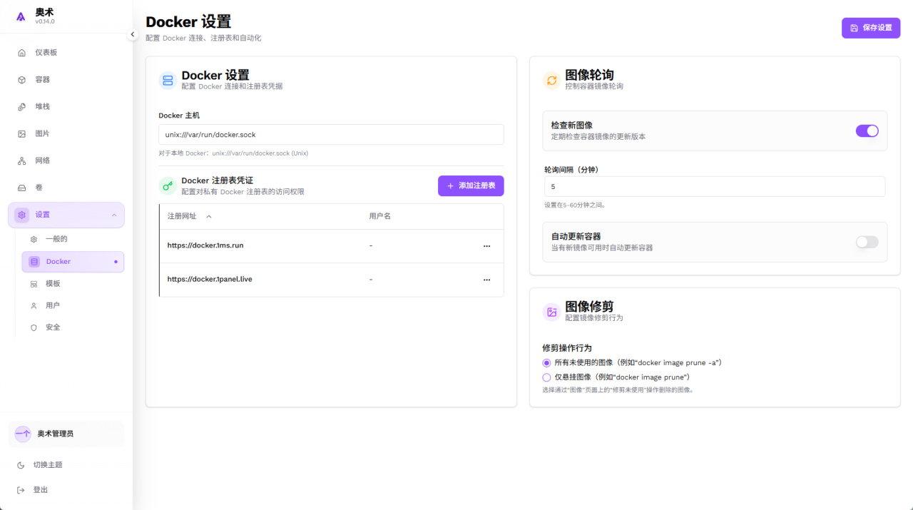Click the 登出 logout icon
The width and height of the screenshot is (913, 510).
pyautogui.click(x=21, y=490)
